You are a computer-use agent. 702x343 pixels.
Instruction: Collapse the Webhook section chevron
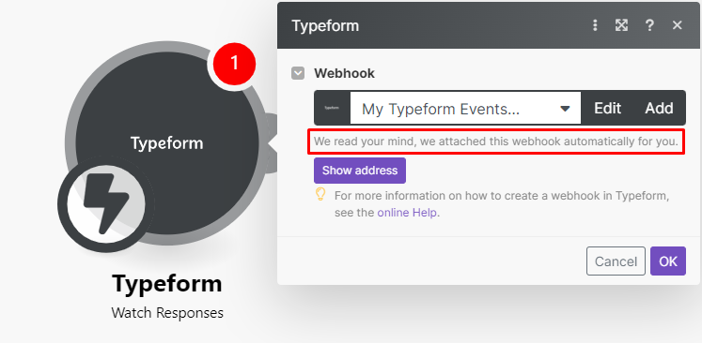click(x=298, y=73)
